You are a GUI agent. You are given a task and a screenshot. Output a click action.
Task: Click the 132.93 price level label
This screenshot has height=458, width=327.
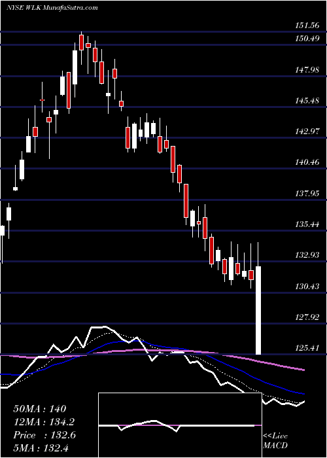point(306,255)
